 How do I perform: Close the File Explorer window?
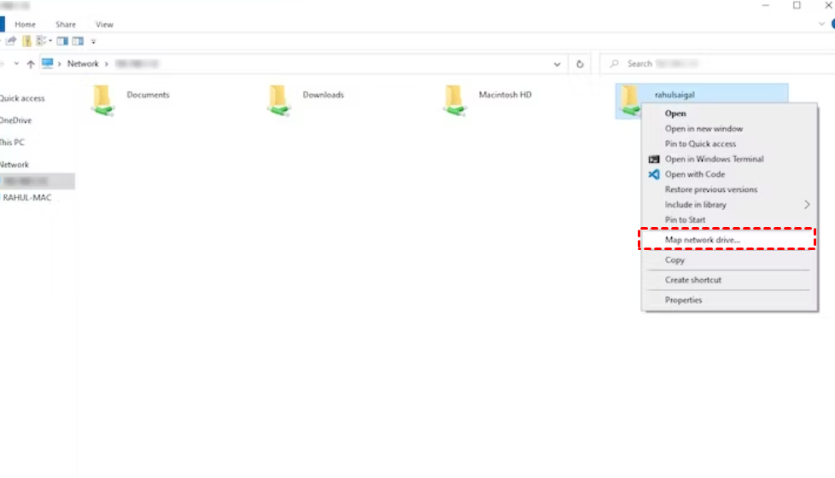828,5
